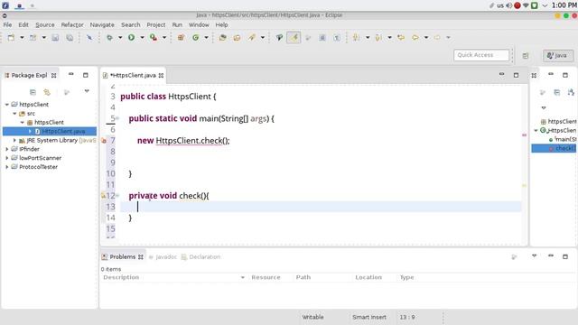578x325 pixels.
Task: Maximize the Package Explorer panel
Action: click(x=86, y=75)
